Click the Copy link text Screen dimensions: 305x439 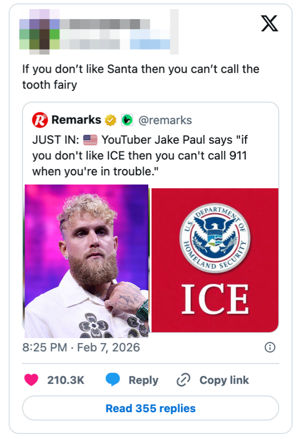[x=224, y=380]
